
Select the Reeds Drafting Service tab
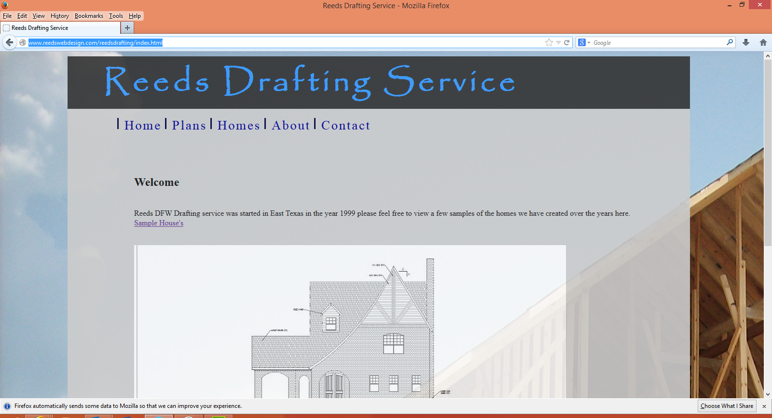(60, 28)
